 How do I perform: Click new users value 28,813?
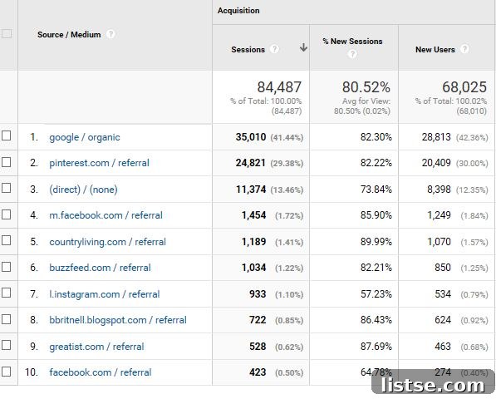coord(436,137)
